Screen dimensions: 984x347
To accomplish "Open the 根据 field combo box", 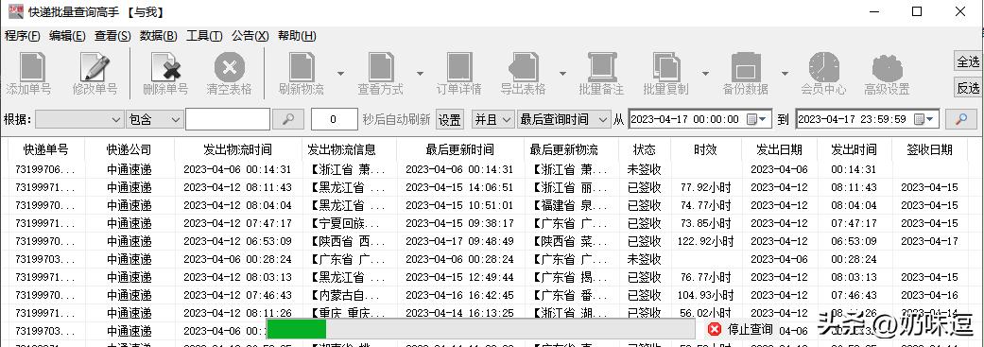I will (79, 119).
